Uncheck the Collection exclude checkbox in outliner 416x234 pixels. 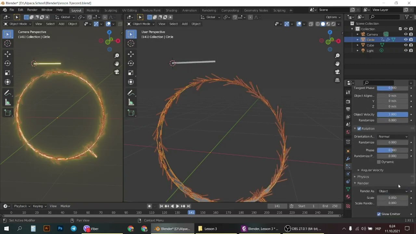click(400, 29)
